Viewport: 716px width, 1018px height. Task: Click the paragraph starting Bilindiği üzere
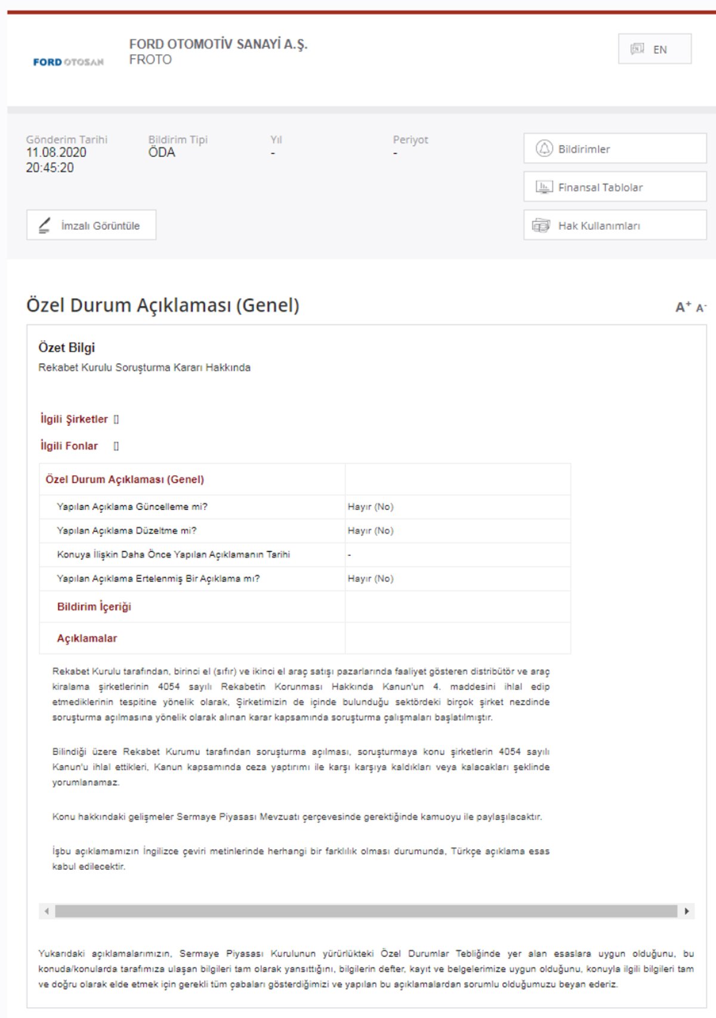pyautogui.click(x=301, y=767)
